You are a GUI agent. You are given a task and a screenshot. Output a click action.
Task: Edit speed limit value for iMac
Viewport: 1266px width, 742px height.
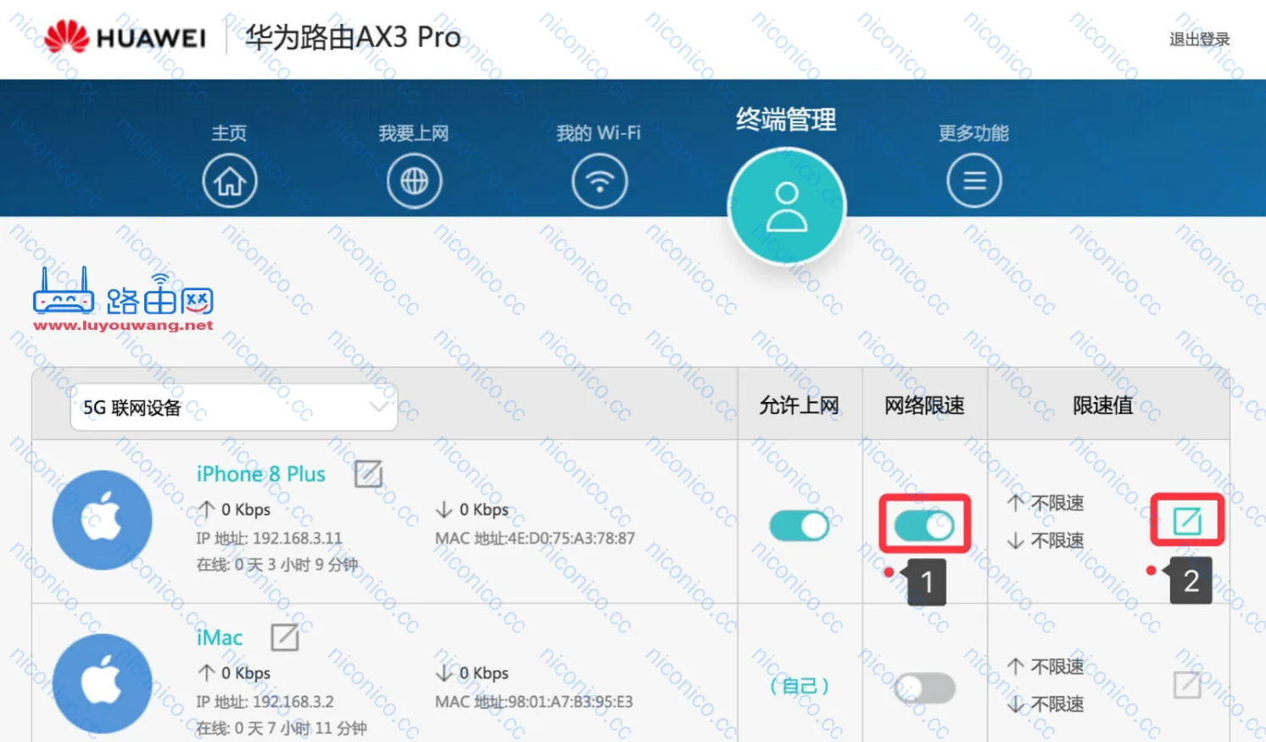point(1187,684)
